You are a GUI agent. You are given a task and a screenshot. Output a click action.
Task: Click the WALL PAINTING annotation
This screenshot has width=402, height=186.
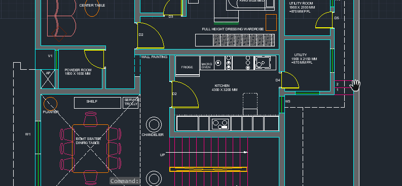154,57
